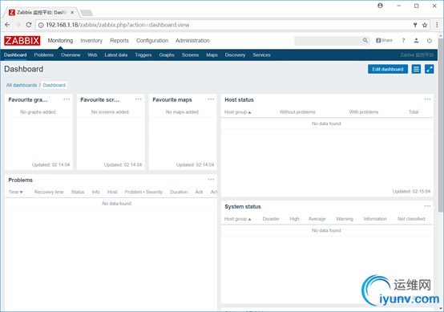Click 'Duration' column header in Problems
This screenshot has width=444, height=312.
(x=179, y=192)
